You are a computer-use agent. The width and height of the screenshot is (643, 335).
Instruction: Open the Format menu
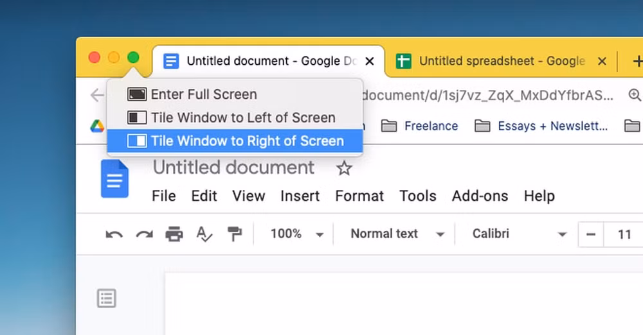coord(359,196)
